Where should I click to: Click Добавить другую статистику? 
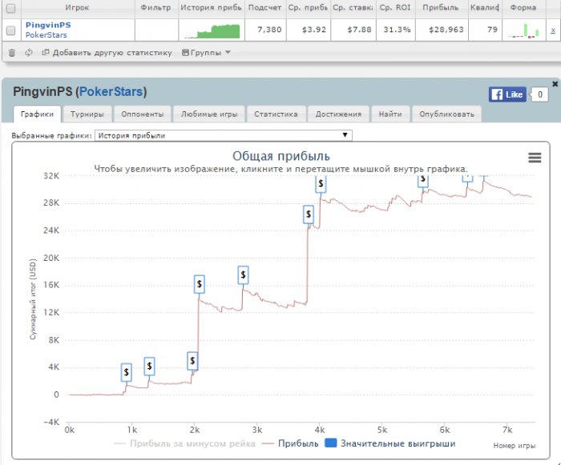[x=107, y=53]
